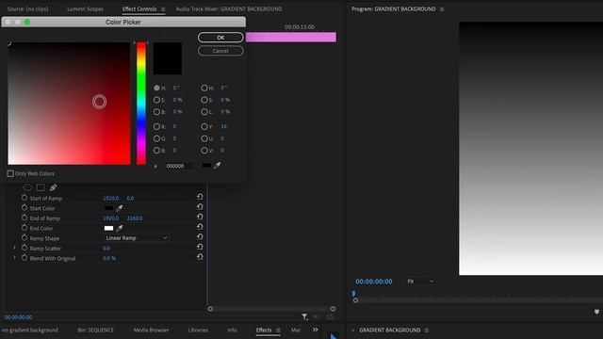Viewport: 603px width, 339px height.
Task: Select the Green channel radio button
Action: click(x=156, y=138)
